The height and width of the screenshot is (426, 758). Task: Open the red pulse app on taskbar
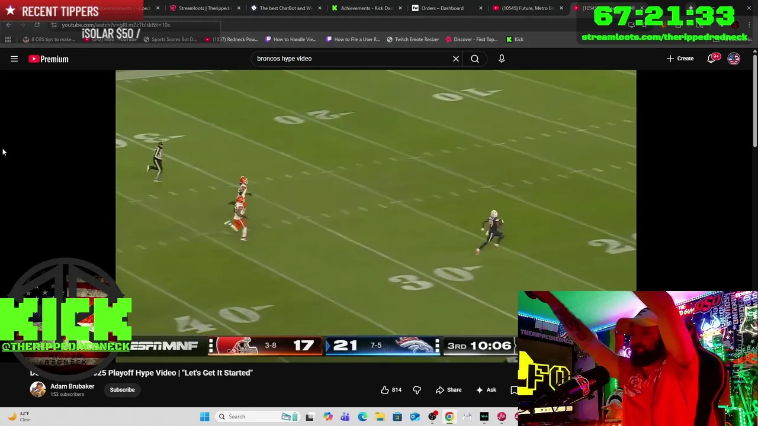502,417
